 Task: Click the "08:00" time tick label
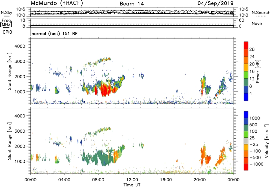[x=98, y=180]
